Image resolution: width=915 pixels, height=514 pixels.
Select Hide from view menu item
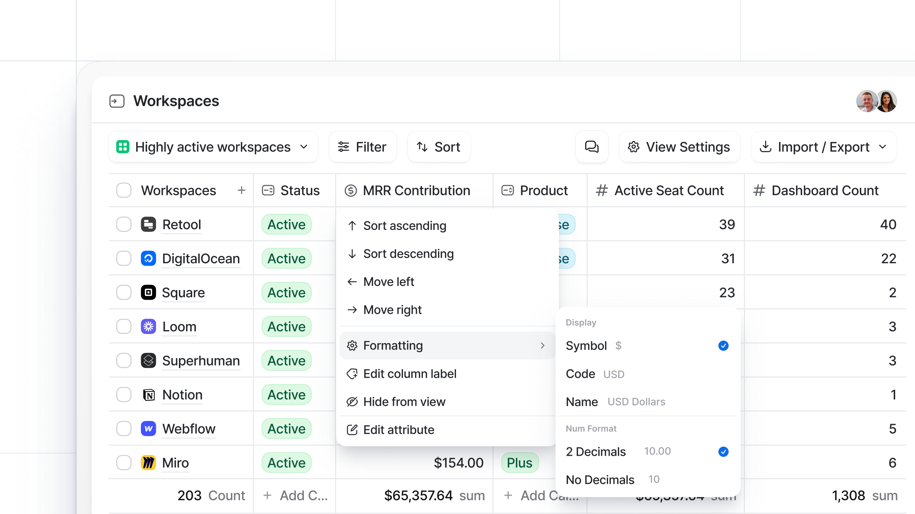click(x=404, y=402)
